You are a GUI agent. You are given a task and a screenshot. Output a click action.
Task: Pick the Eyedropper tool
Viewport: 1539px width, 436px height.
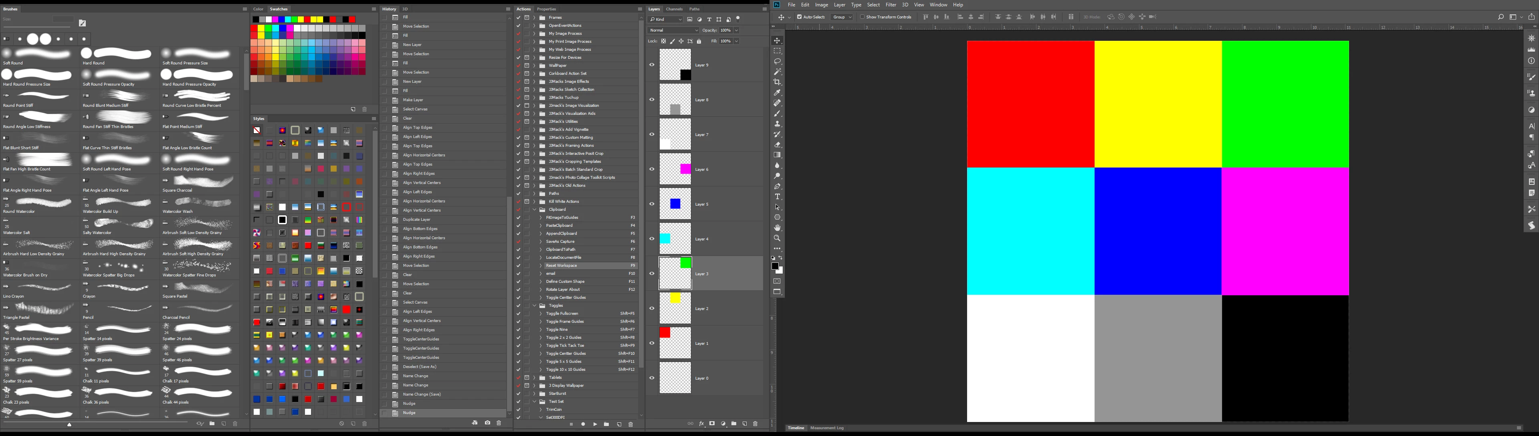point(777,92)
